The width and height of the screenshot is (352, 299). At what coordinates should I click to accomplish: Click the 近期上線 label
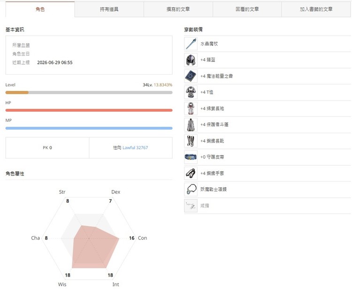[21, 62]
